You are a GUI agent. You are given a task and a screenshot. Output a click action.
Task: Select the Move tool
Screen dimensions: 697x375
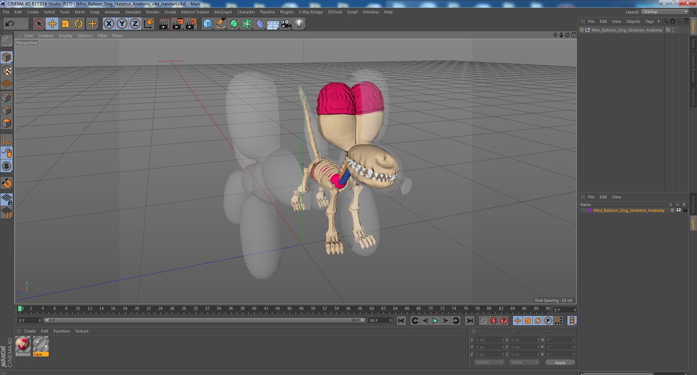[x=52, y=24]
